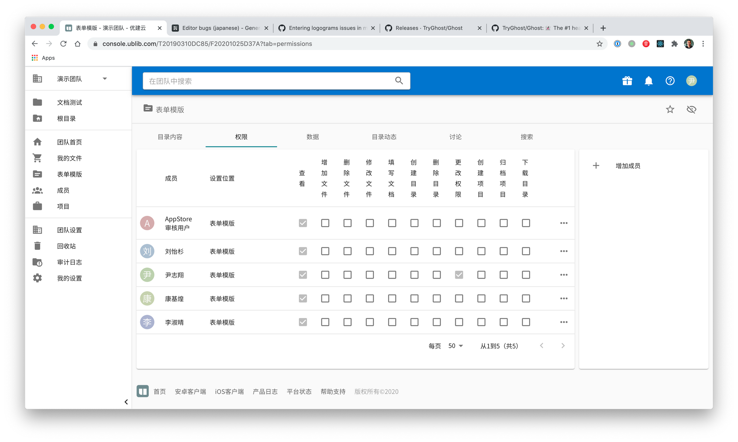Star this folder as favorite
This screenshot has height=442, width=738.
670,109
